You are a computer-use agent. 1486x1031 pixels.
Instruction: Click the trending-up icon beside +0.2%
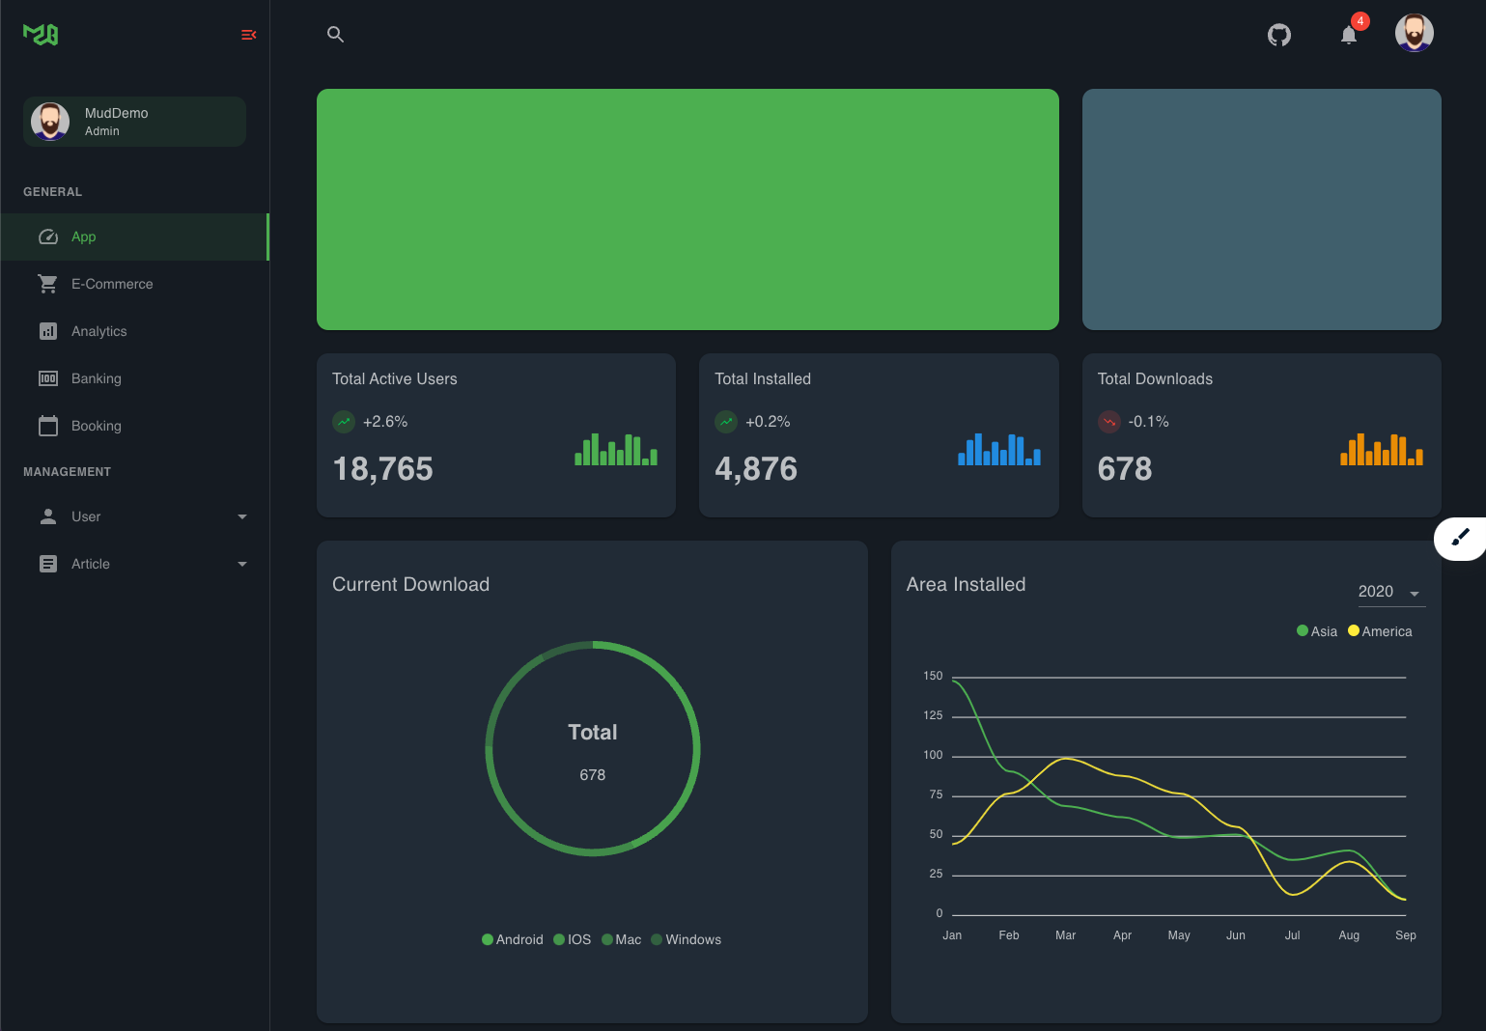click(x=726, y=422)
